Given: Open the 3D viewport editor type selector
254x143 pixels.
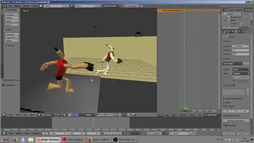Looking at the screenshot, I should coord(4,115).
